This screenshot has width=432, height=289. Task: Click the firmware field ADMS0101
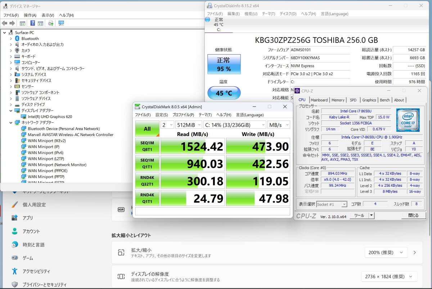point(320,50)
